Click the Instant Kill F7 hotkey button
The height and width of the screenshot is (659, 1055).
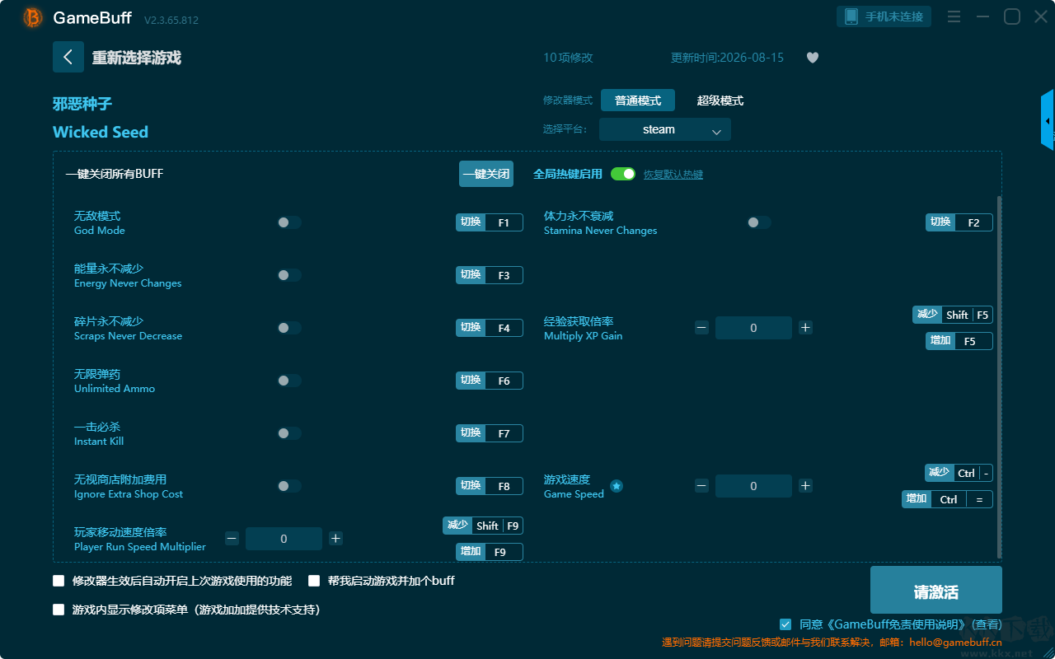coord(490,433)
